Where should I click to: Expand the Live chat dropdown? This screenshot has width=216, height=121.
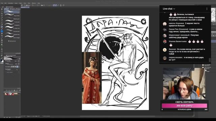point(169,9)
